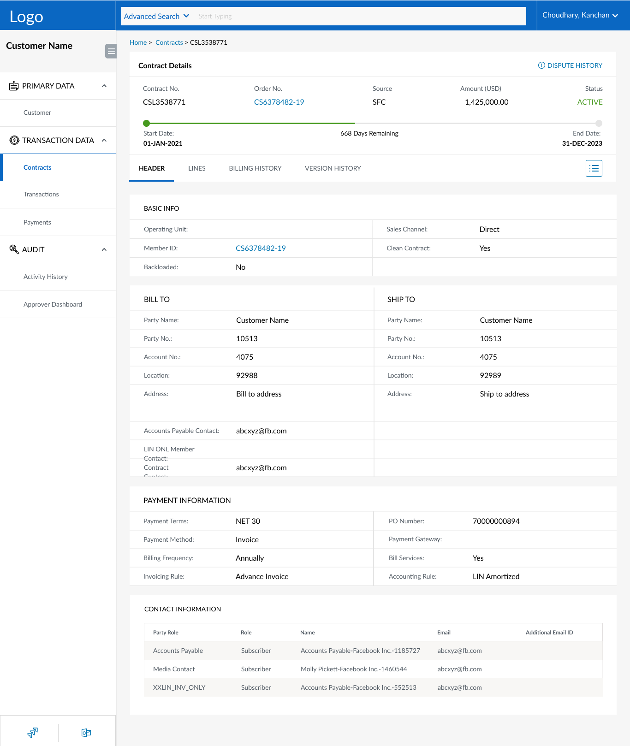Click Ship to address value

pos(505,394)
